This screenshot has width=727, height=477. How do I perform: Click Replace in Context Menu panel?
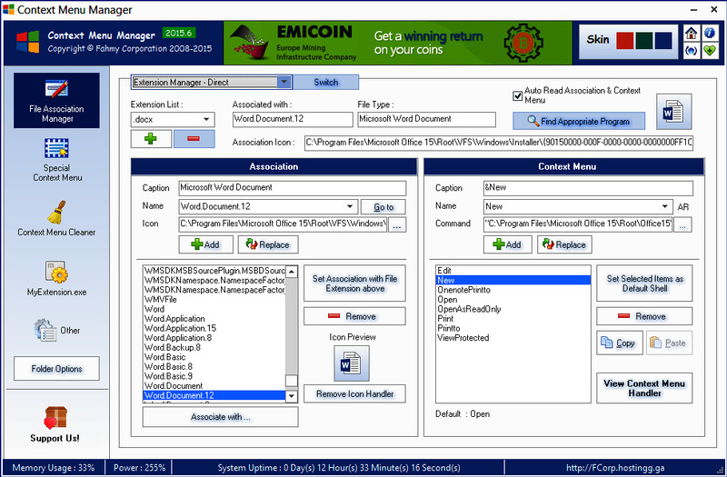click(564, 244)
